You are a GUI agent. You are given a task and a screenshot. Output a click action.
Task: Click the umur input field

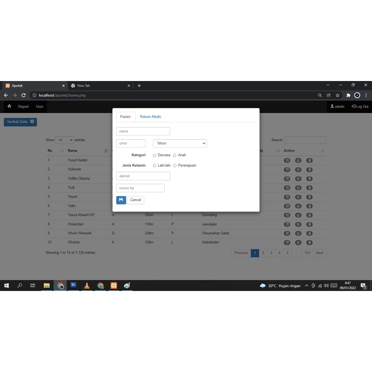click(131, 143)
